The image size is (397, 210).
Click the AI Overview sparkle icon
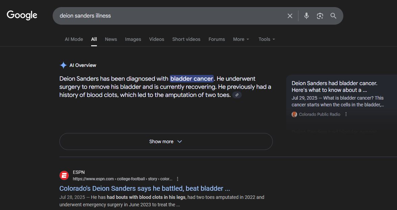pyautogui.click(x=63, y=65)
